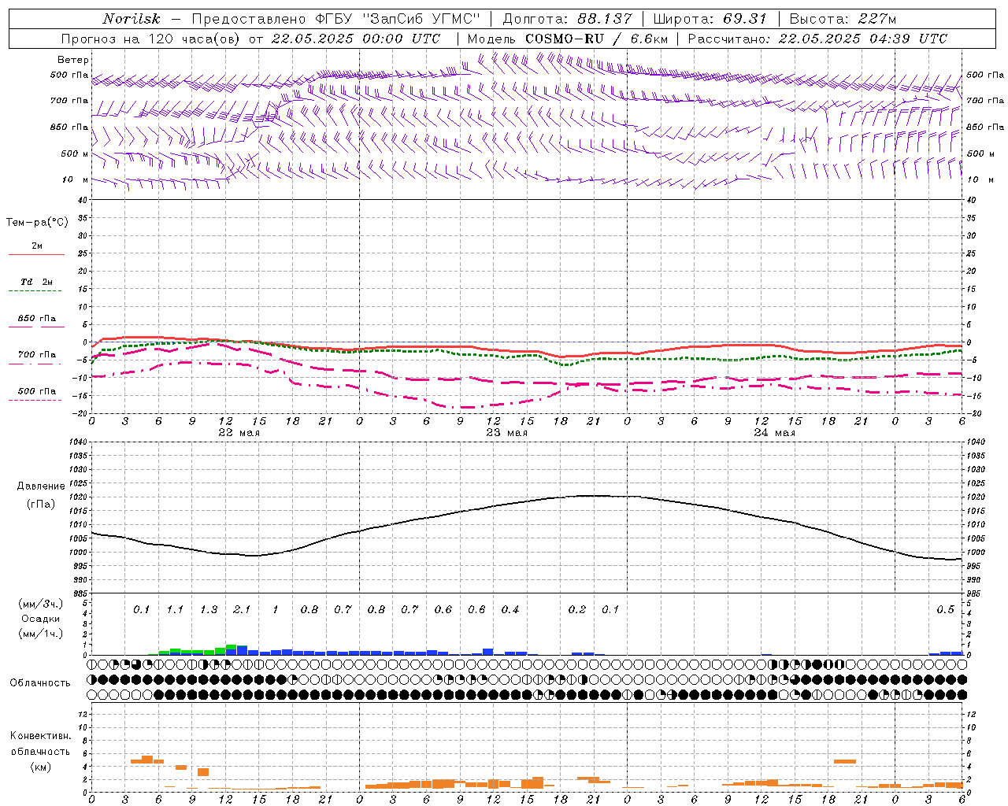Image resolution: width=1008 pixels, height=806 pixels.
Task: Click the Осадки precipitation panel label
Action: [x=40, y=619]
